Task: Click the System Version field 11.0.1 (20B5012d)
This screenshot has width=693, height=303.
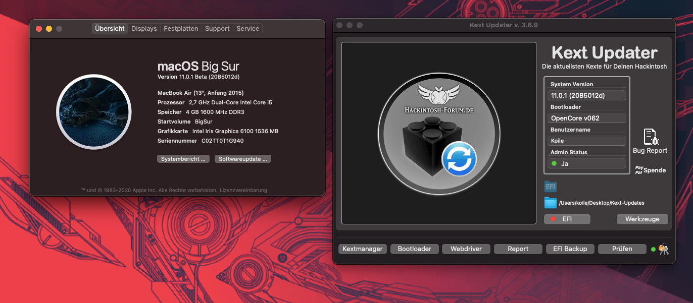Action: click(587, 95)
